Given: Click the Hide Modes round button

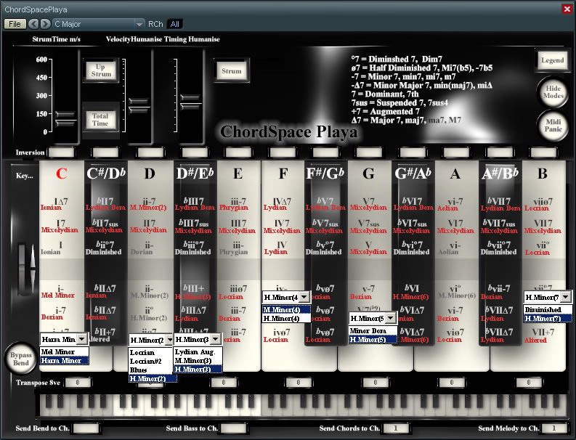Looking at the screenshot, I should point(553,91).
